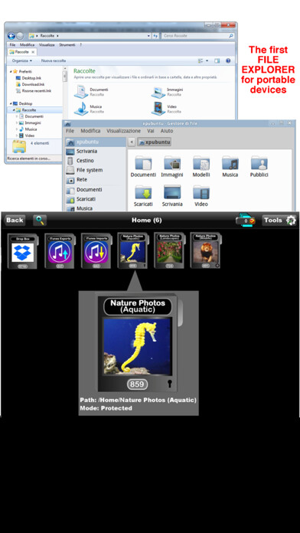This screenshot has height=533, width=300.
Task: Expand Musica node under Raccolte tree
Action: coord(17,129)
